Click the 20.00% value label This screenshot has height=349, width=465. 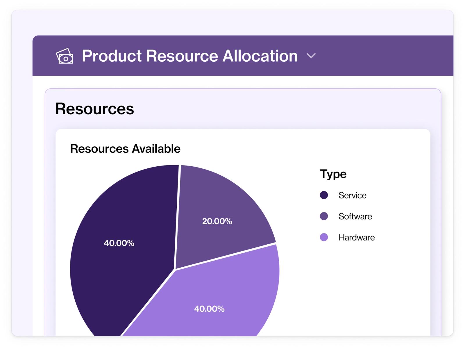point(217,221)
